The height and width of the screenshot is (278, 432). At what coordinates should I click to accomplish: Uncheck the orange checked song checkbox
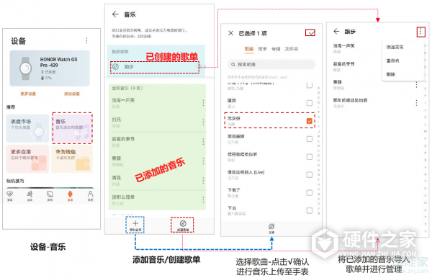[x=310, y=121]
